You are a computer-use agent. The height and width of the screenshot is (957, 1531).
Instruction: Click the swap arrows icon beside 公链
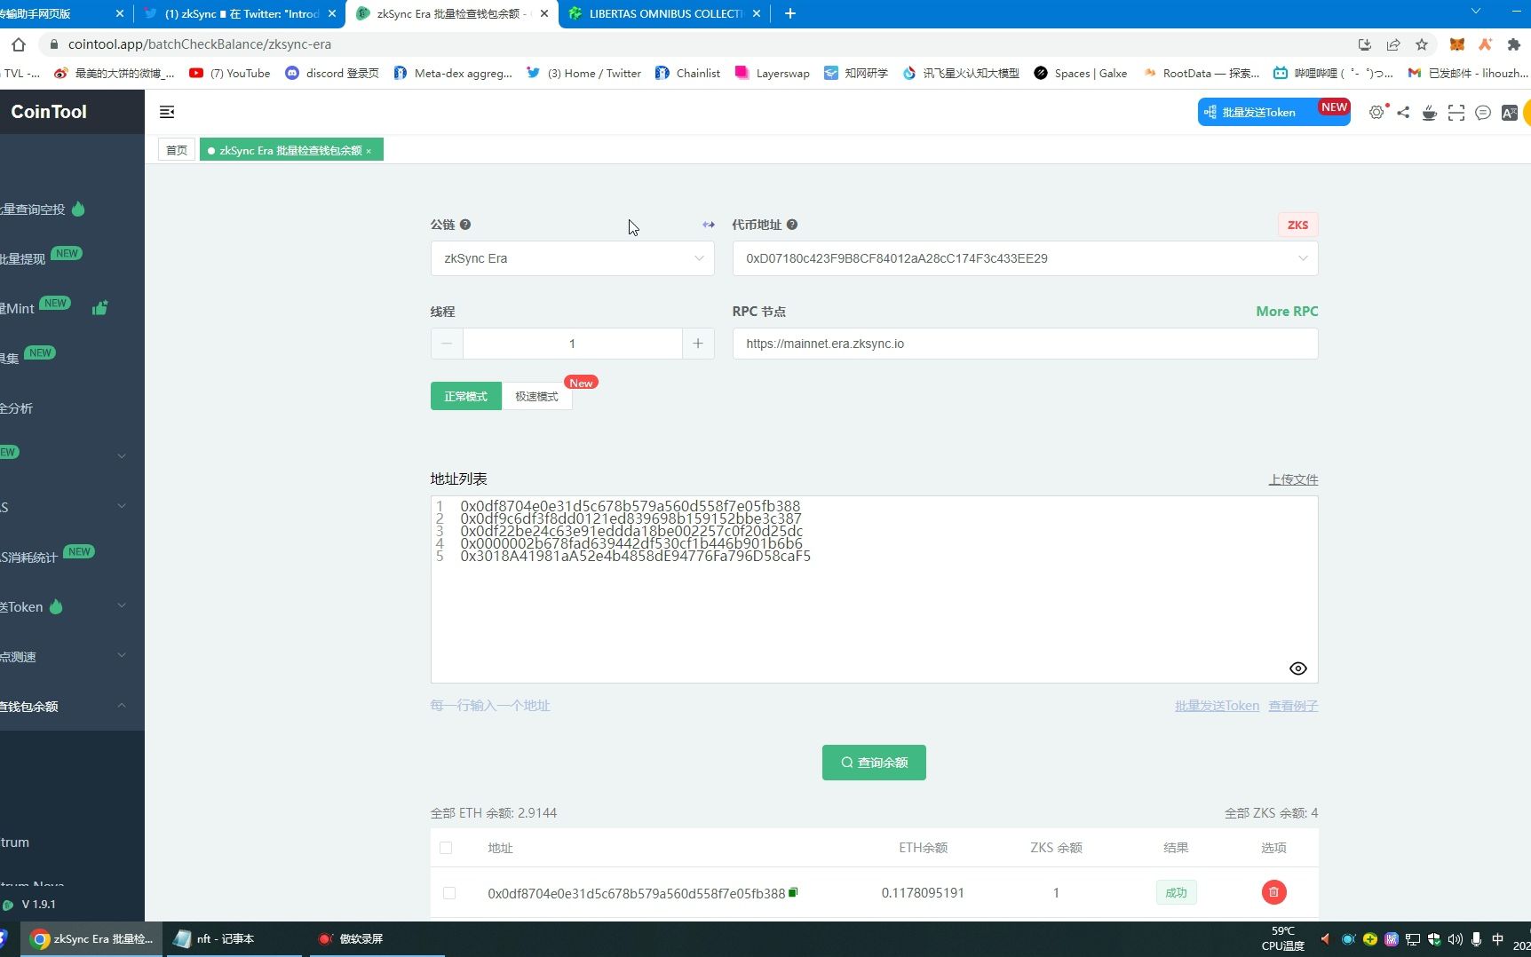point(708,225)
